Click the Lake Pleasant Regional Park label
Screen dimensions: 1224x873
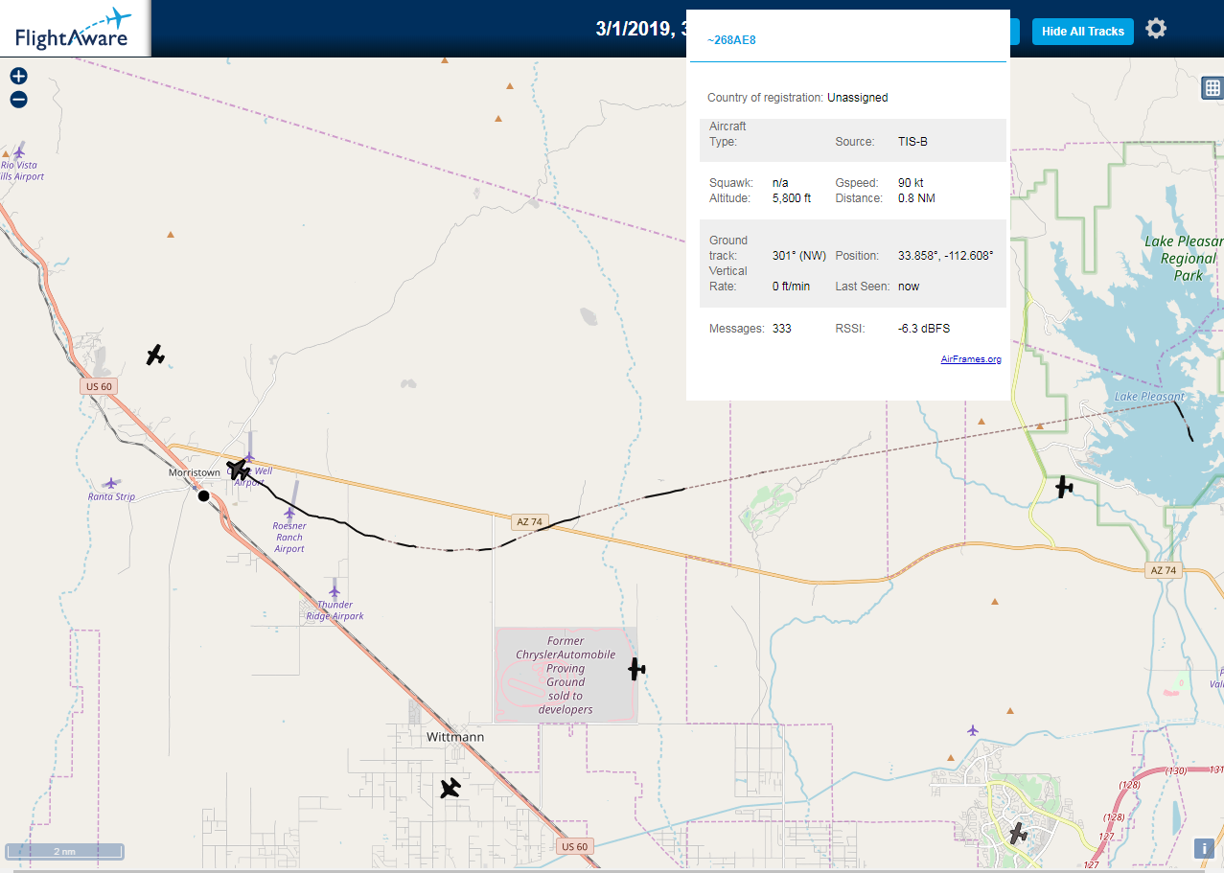[x=1185, y=259]
